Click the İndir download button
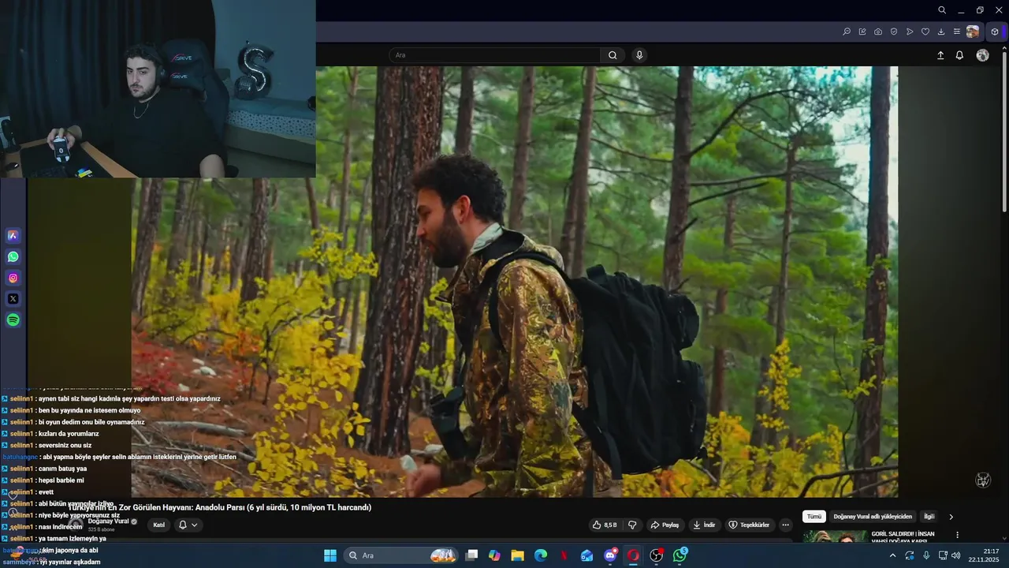 (x=704, y=525)
